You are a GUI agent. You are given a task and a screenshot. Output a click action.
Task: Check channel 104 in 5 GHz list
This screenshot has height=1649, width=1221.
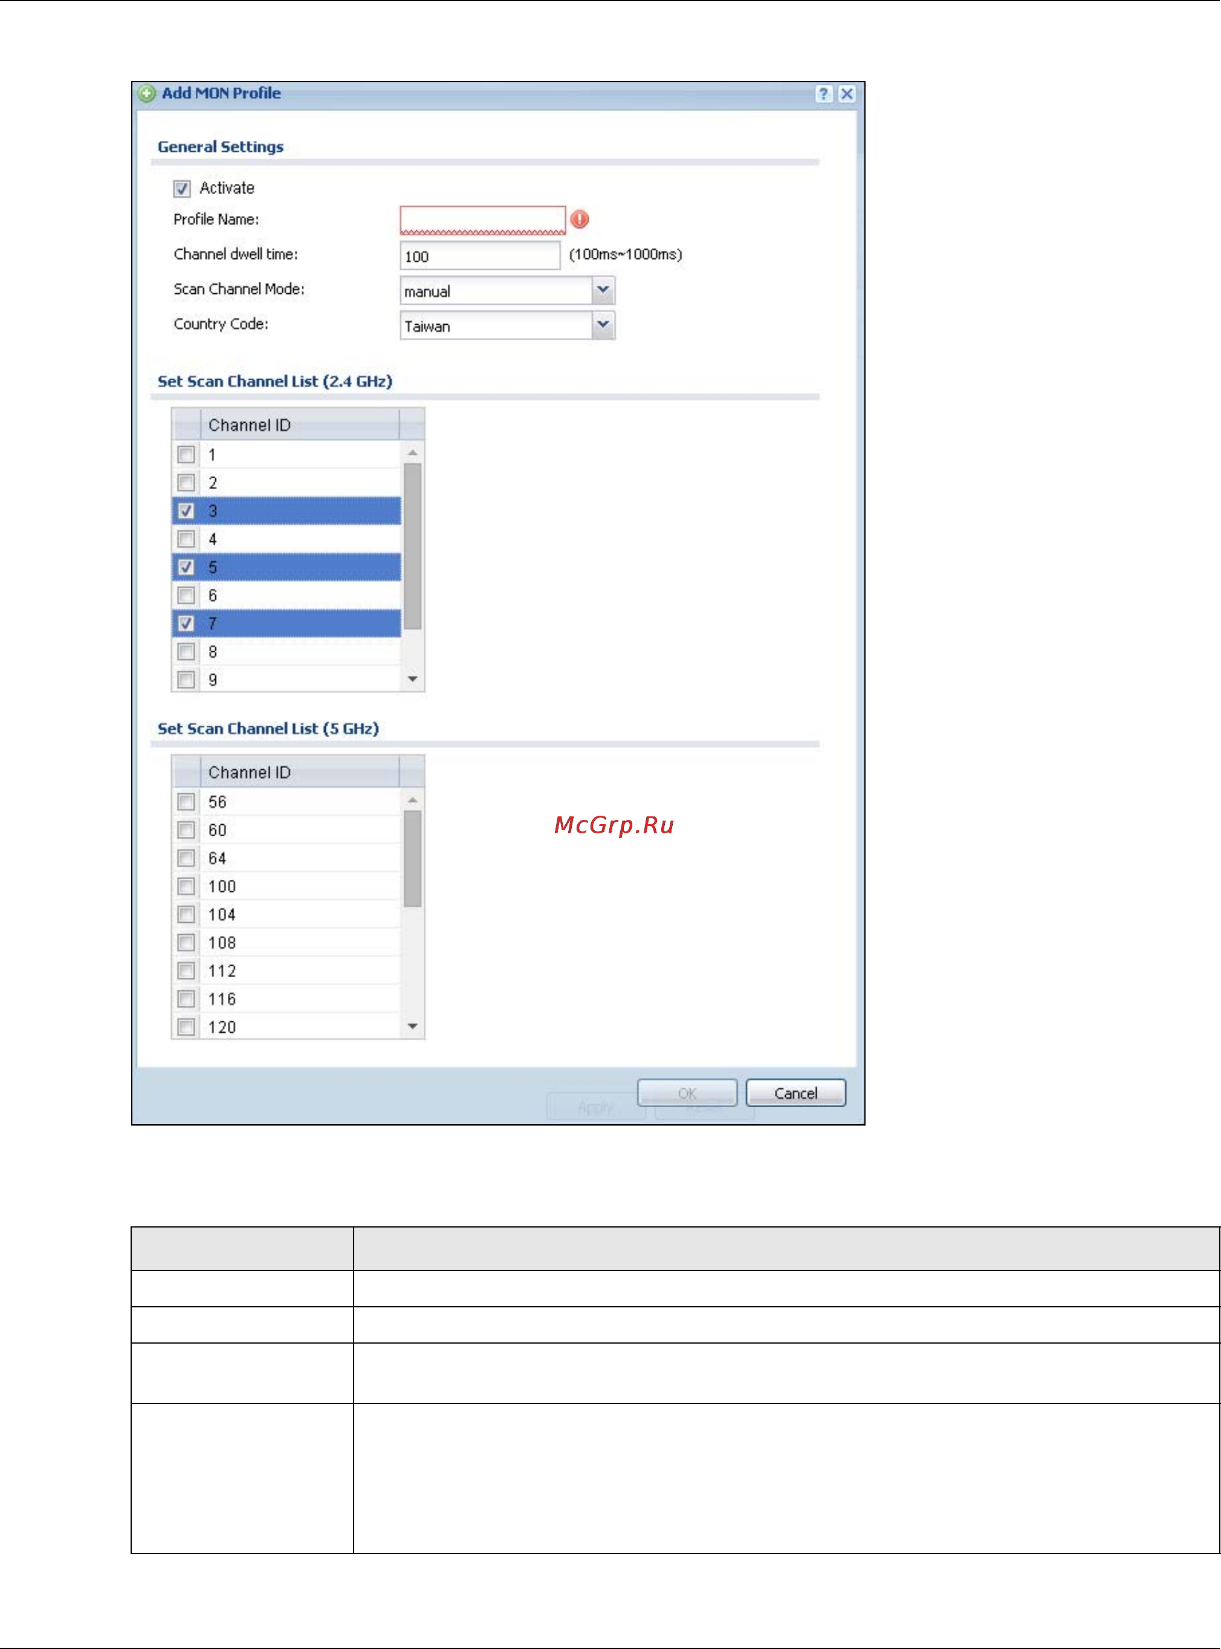point(186,914)
